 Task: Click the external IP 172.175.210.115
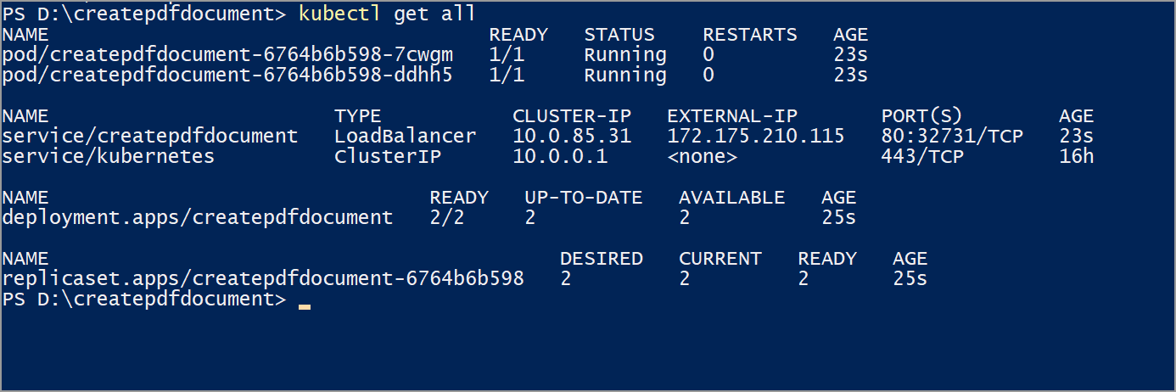click(x=755, y=136)
